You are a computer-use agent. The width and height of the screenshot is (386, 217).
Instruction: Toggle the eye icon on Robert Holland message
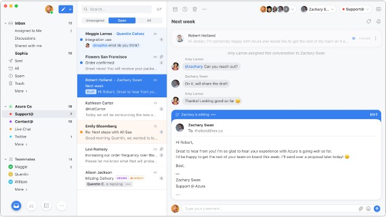tap(353, 38)
